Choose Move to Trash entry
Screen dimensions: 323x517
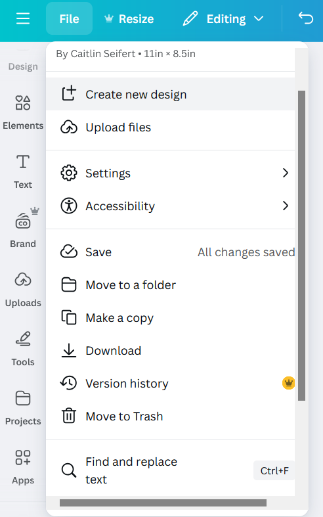coord(171,416)
